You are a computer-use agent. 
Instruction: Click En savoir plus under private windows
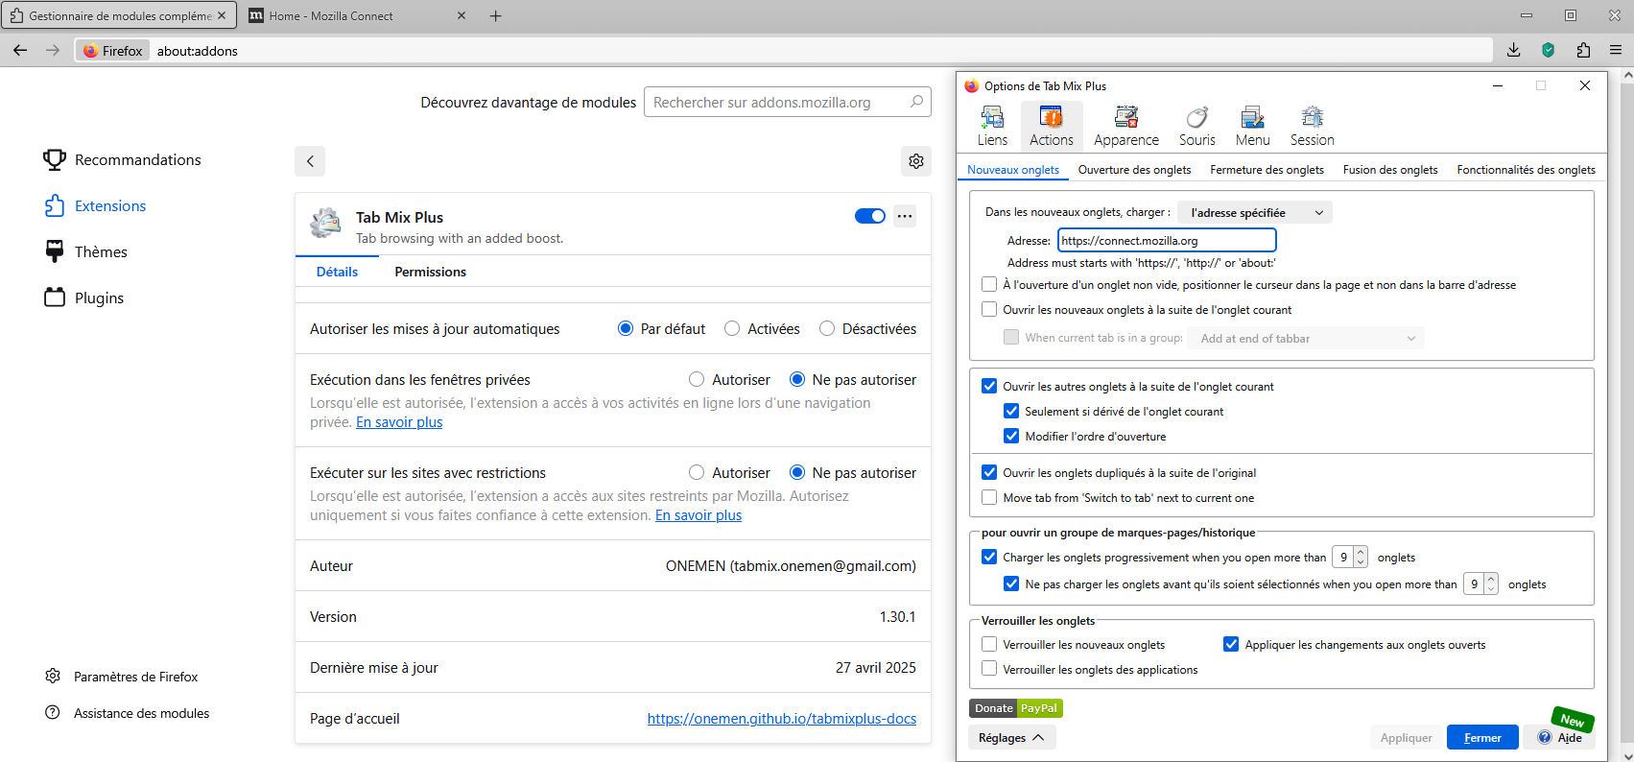[399, 422]
